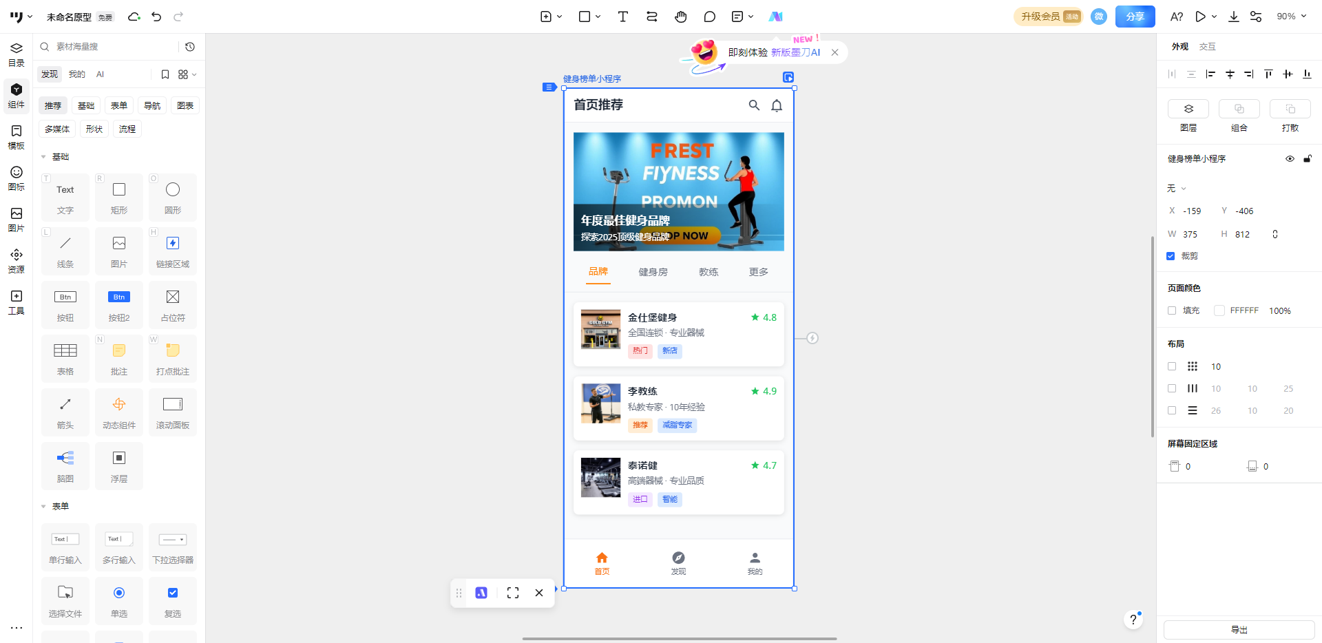Open the 图片 images sidebar
Image resolution: width=1322 pixels, height=643 pixels.
coord(17,220)
